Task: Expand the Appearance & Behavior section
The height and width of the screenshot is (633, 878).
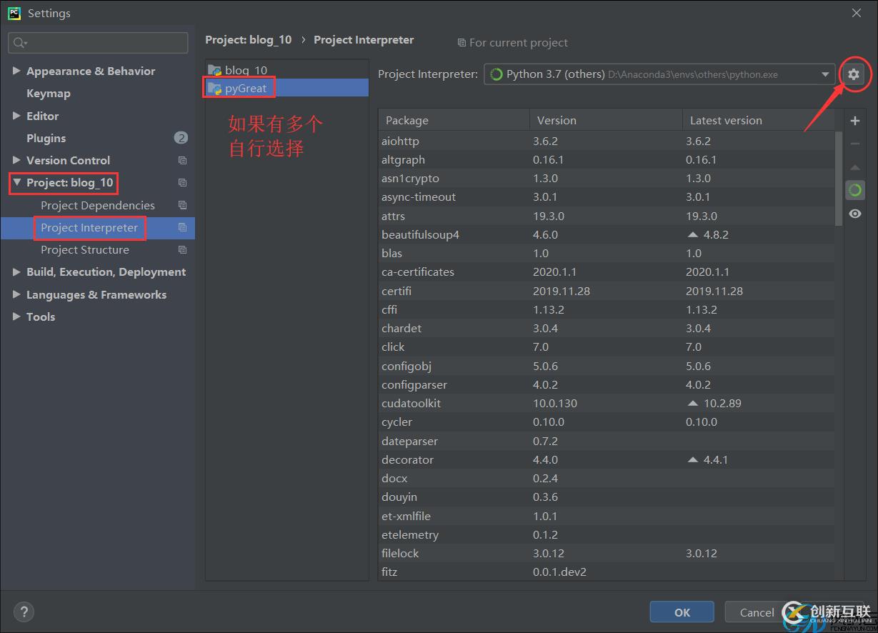Action: click(17, 71)
